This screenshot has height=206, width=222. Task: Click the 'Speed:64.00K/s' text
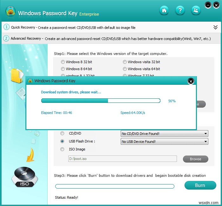coord(133,113)
